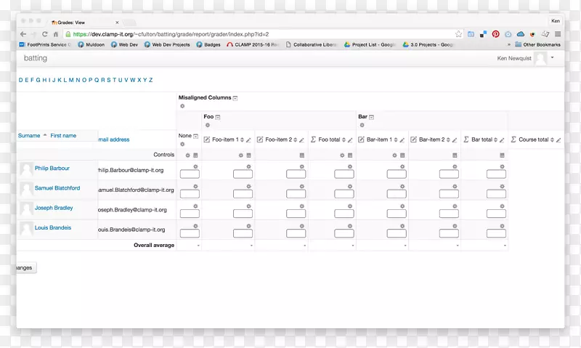Collapse the Foo category columns

pyautogui.click(x=218, y=116)
